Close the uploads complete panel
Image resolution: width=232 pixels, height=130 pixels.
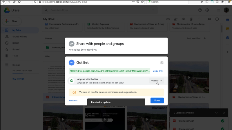[224, 113]
